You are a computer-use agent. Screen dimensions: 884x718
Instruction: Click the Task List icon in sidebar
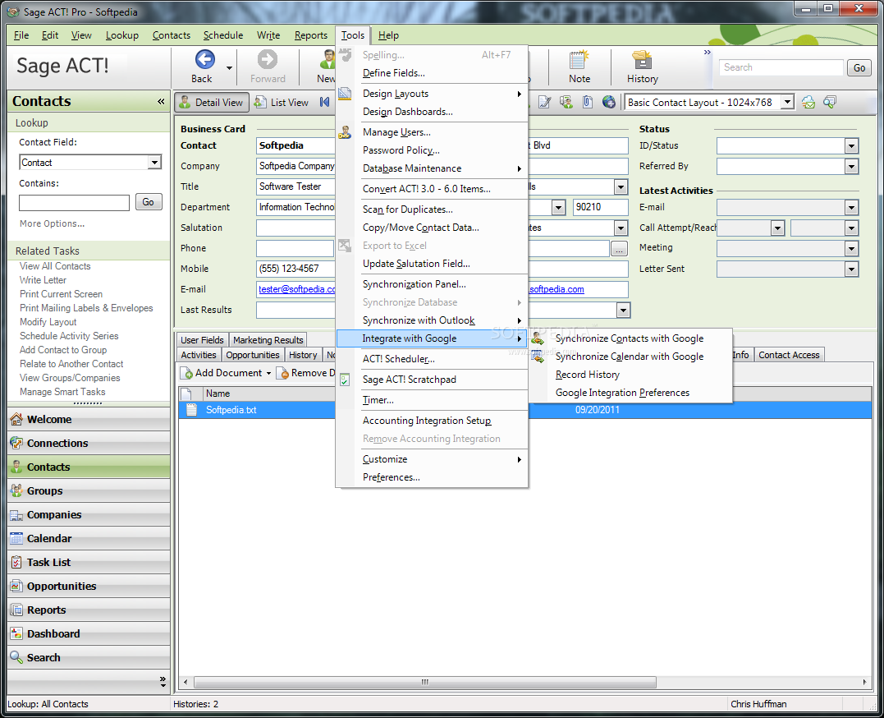pyautogui.click(x=16, y=562)
